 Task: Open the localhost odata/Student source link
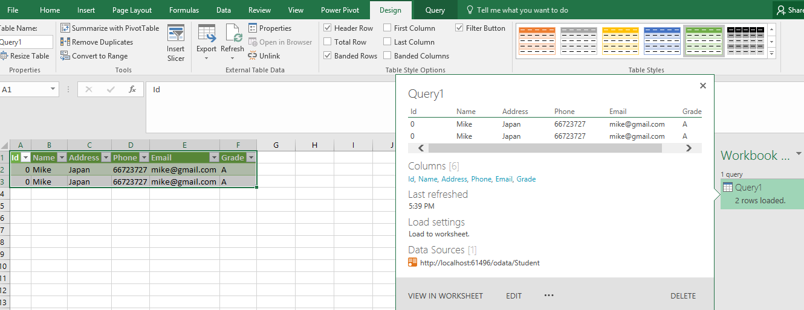pos(480,262)
